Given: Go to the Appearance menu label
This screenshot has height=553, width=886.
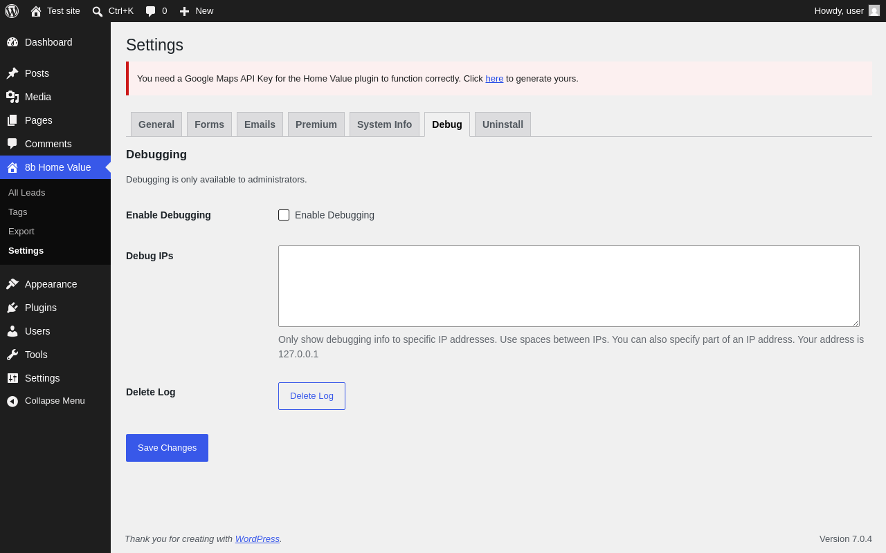Looking at the screenshot, I should click(51, 284).
